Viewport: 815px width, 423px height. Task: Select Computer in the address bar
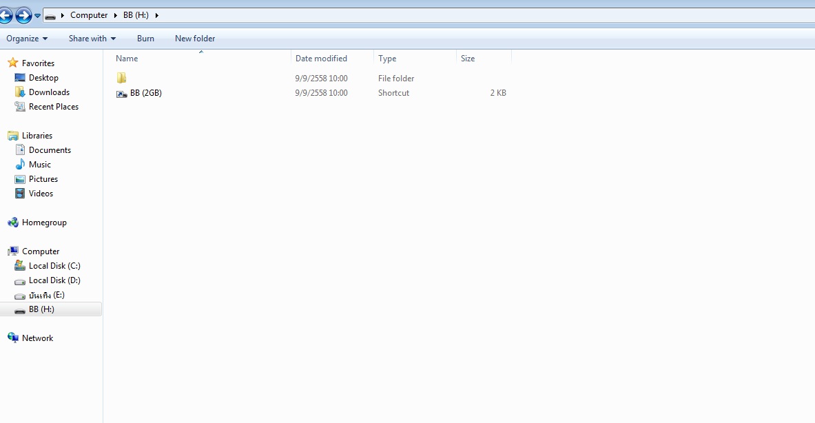(x=89, y=15)
